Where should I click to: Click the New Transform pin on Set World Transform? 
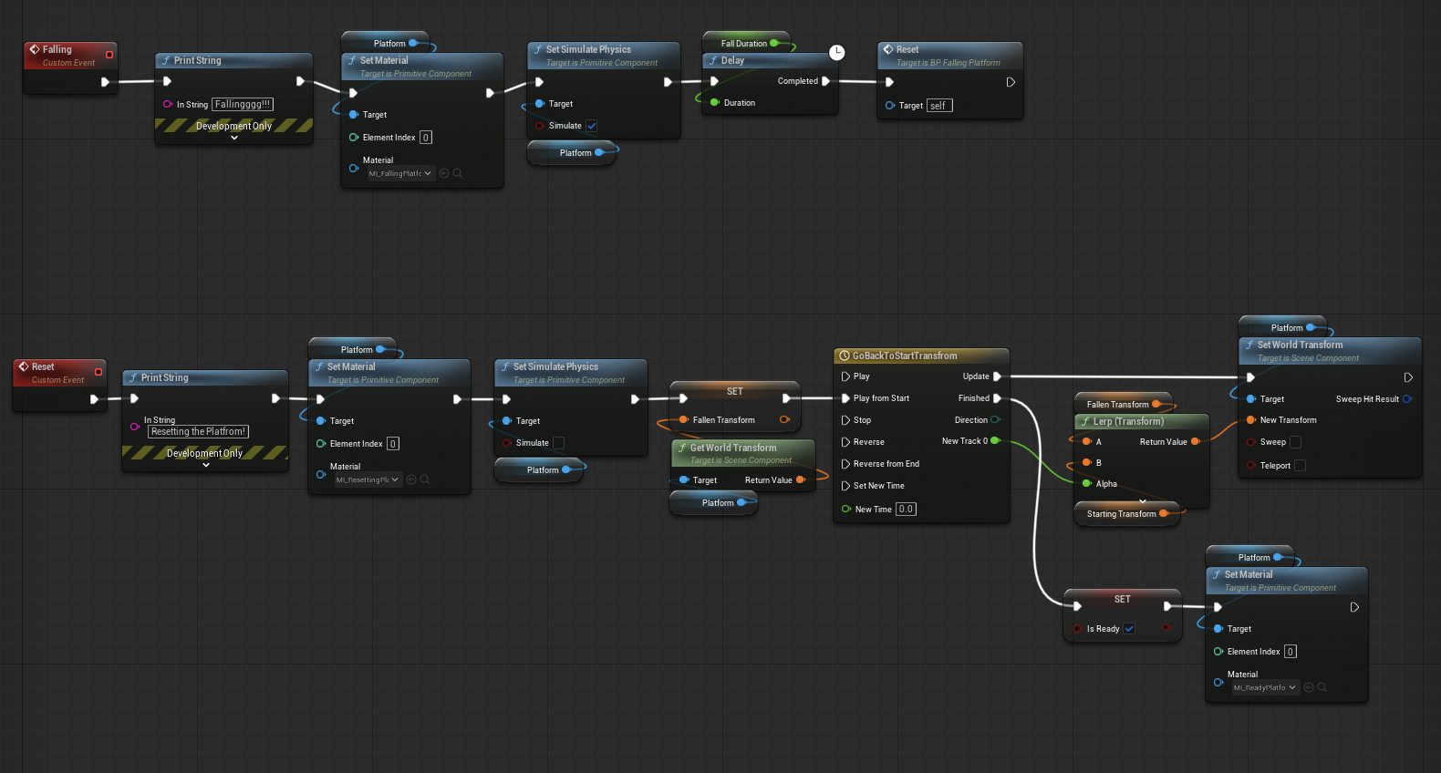(1251, 420)
